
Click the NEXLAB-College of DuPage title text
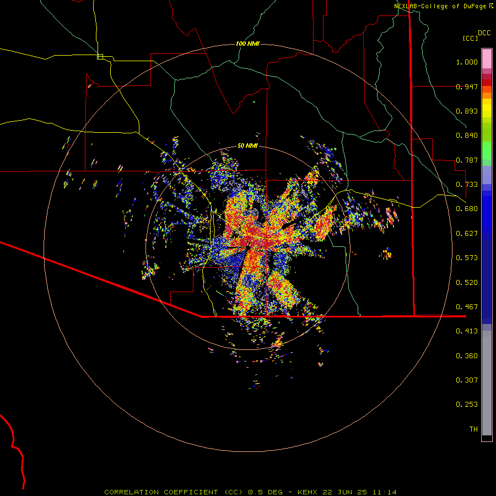pyautogui.click(x=440, y=6)
